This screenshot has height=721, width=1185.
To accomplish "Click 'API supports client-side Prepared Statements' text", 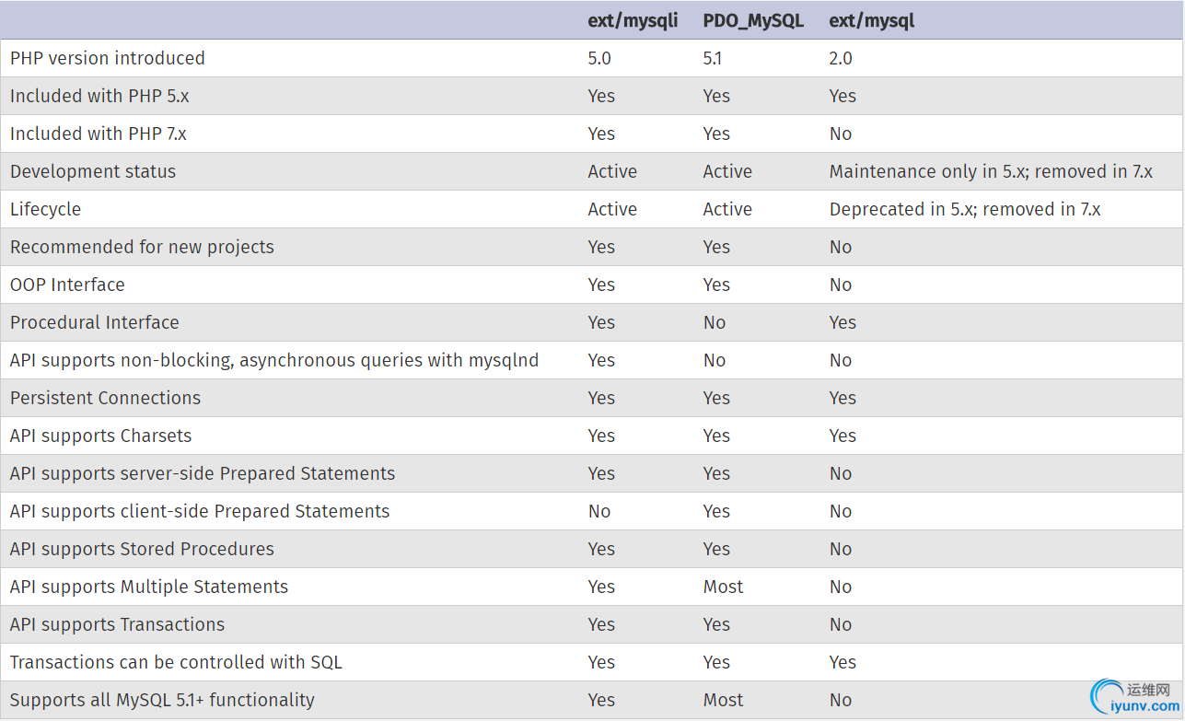I will (x=200, y=511).
